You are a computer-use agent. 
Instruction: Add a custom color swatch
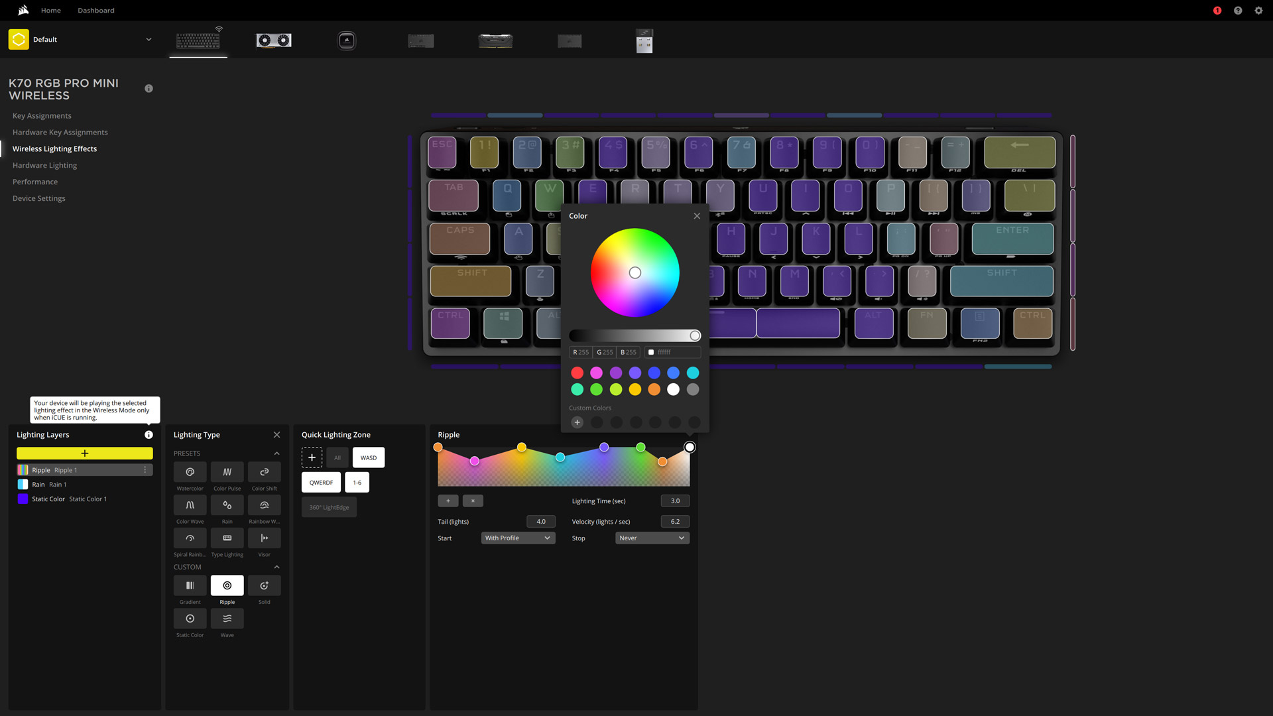(577, 422)
